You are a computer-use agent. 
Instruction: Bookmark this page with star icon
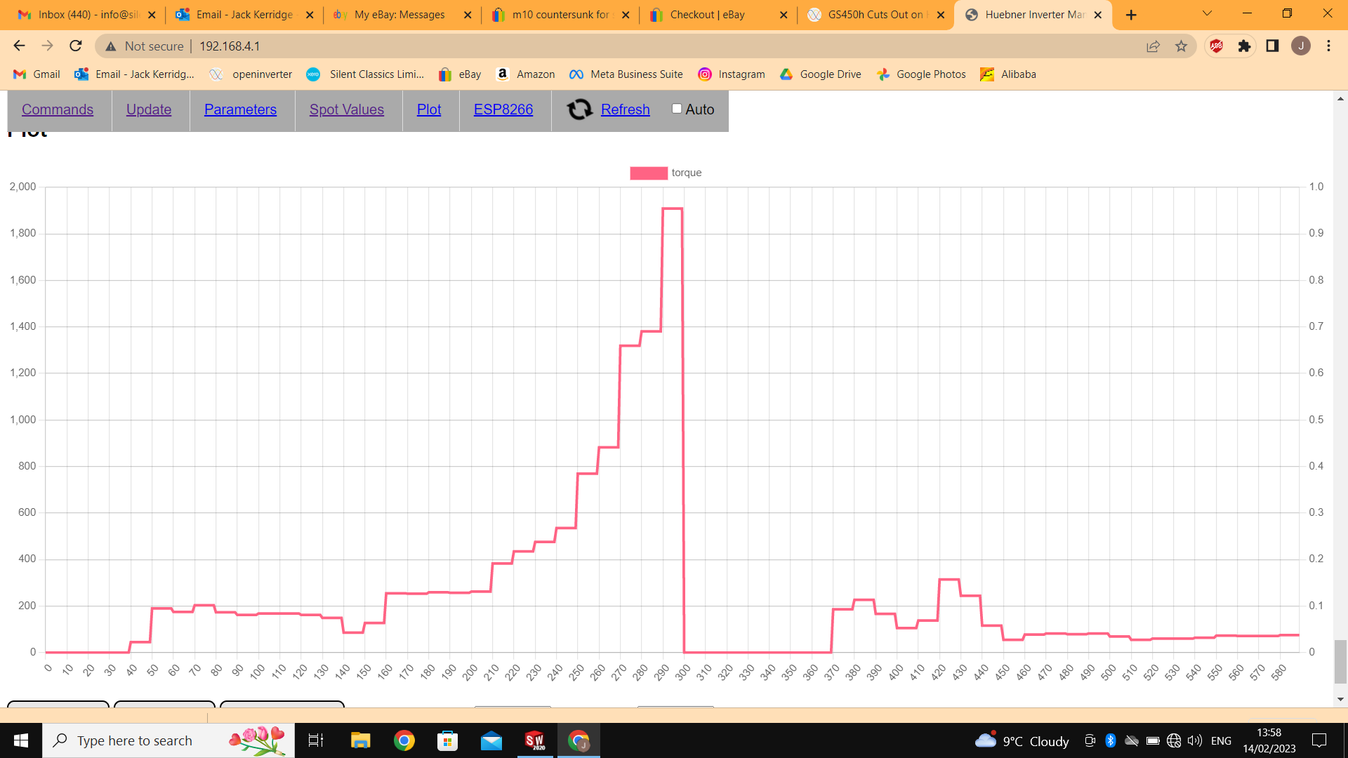tap(1181, 46)
